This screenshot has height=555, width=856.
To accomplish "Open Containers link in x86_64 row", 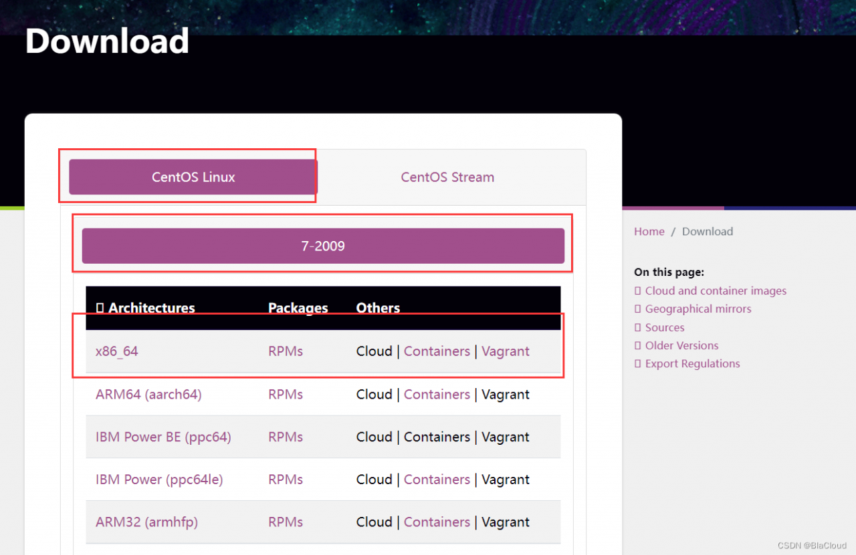I will click(x=437, y=351).
